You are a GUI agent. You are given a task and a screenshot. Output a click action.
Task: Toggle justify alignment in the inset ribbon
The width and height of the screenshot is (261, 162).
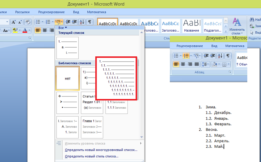tap(197, 64)
